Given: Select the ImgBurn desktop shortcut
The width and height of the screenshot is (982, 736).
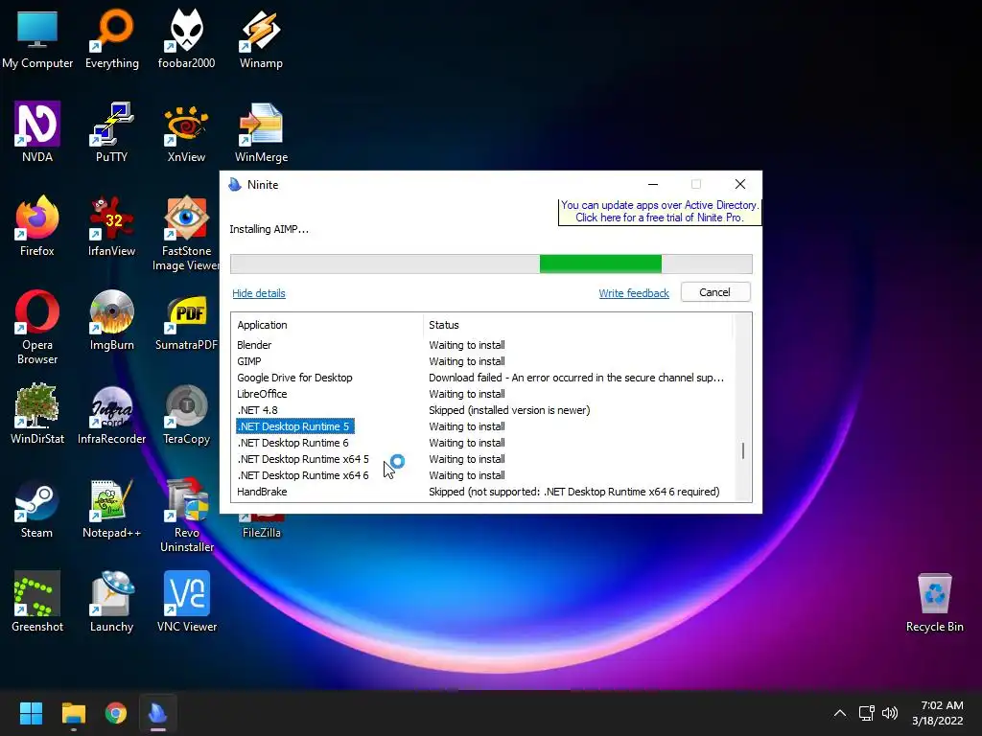Looking at the screenshot, I should 112,320.
